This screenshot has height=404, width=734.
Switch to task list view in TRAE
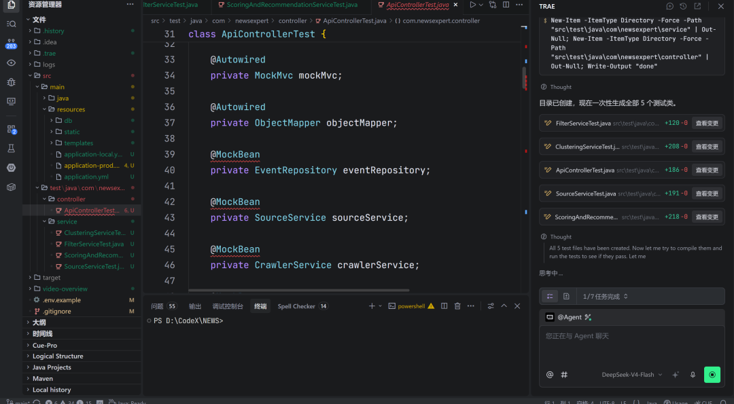click(x=550, y=297)
